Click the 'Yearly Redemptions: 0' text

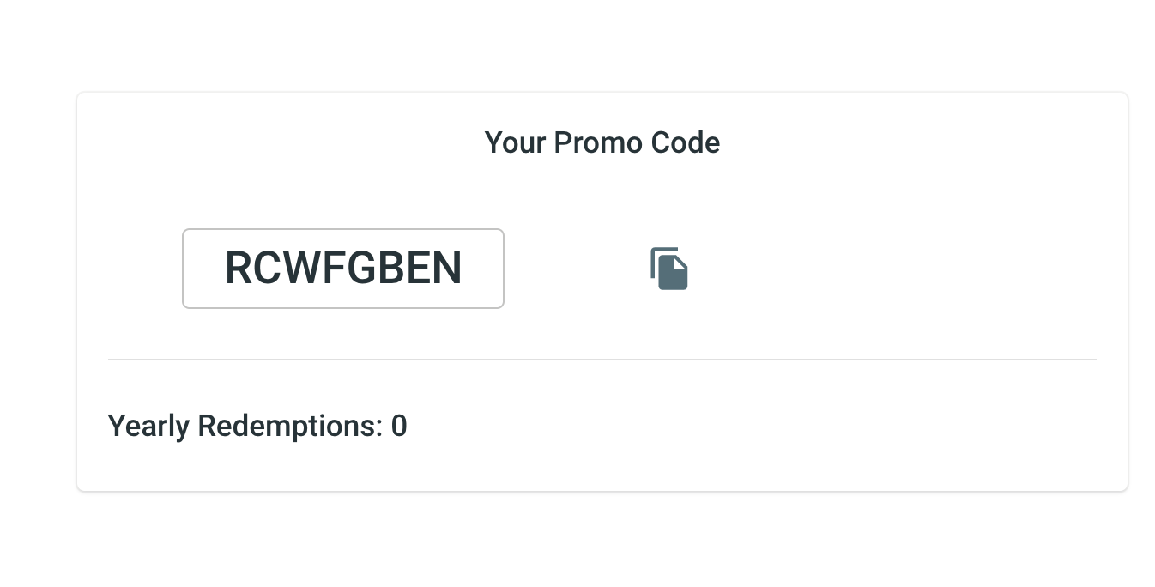pos(257,426)
